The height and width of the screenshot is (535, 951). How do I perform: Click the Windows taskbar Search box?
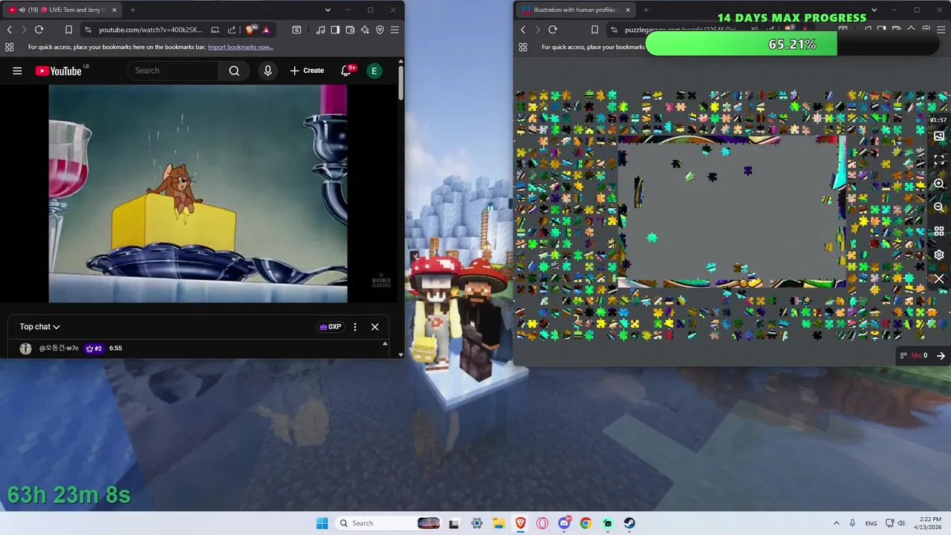389,523
